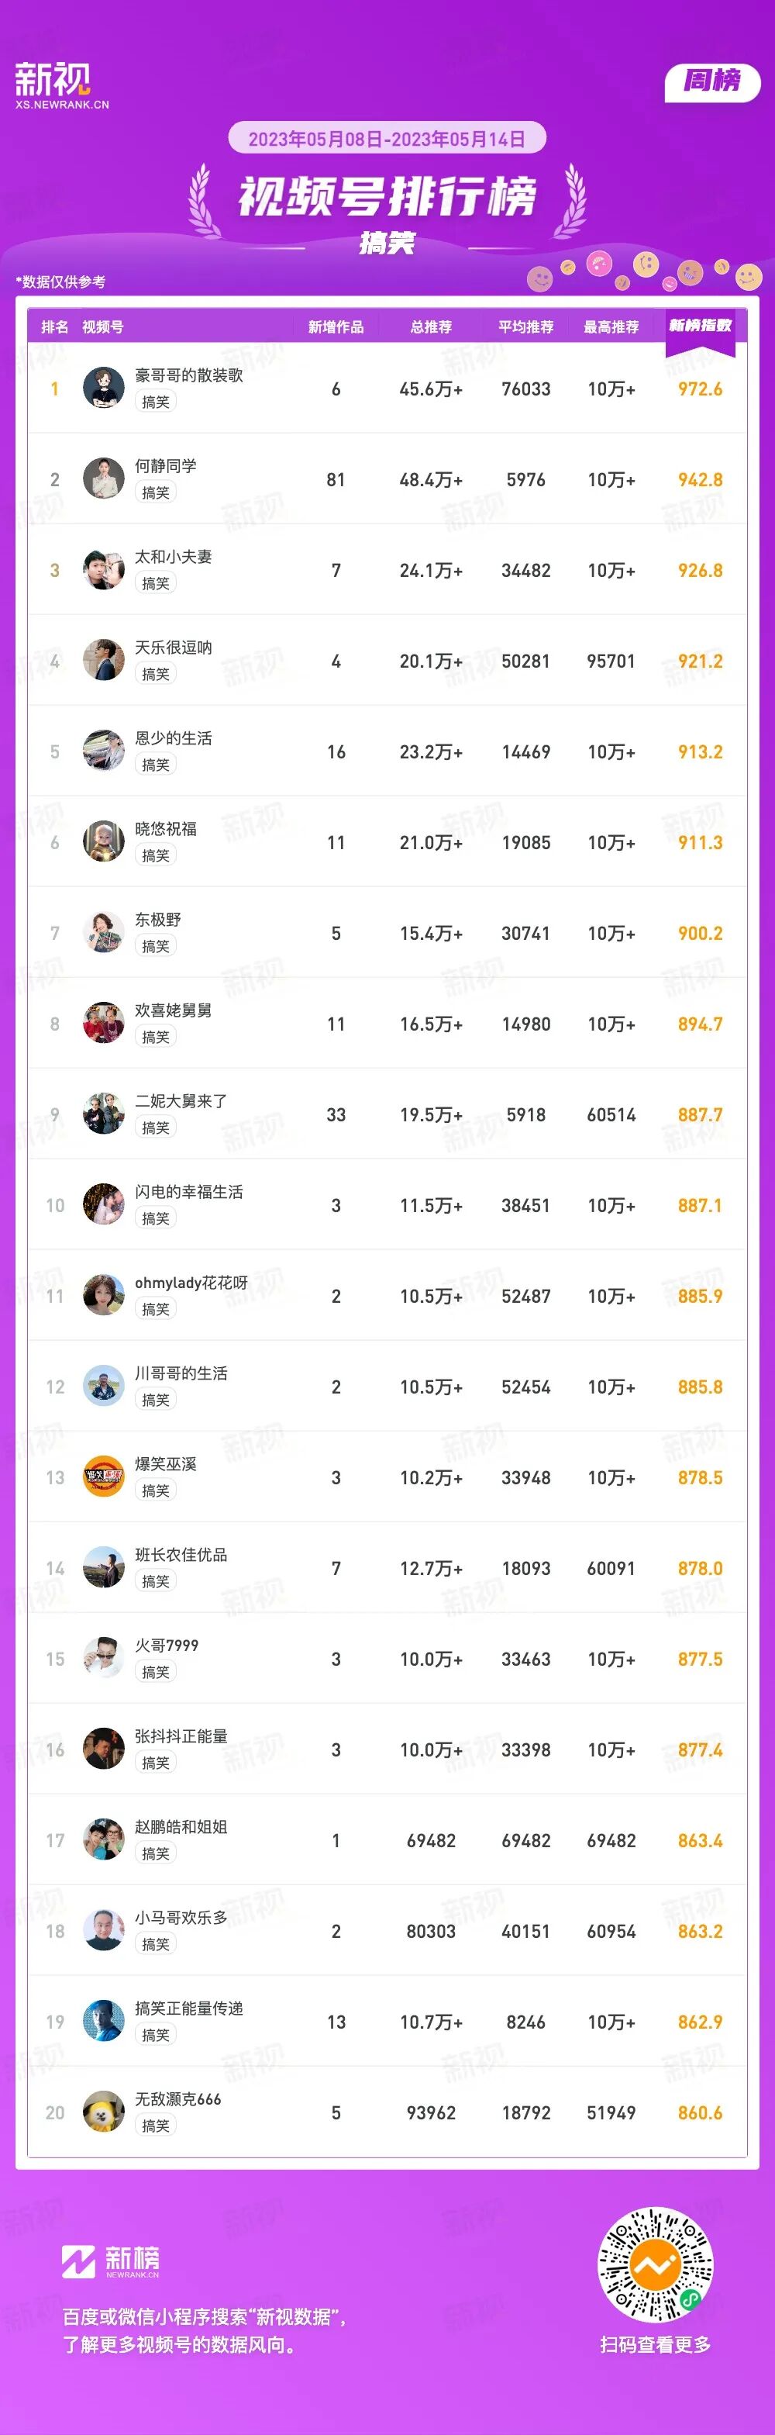The image size is (775, 2435).
Task: Click the 搞笑 tag under 火哥7999
Action: click(x=156, y=1673)
